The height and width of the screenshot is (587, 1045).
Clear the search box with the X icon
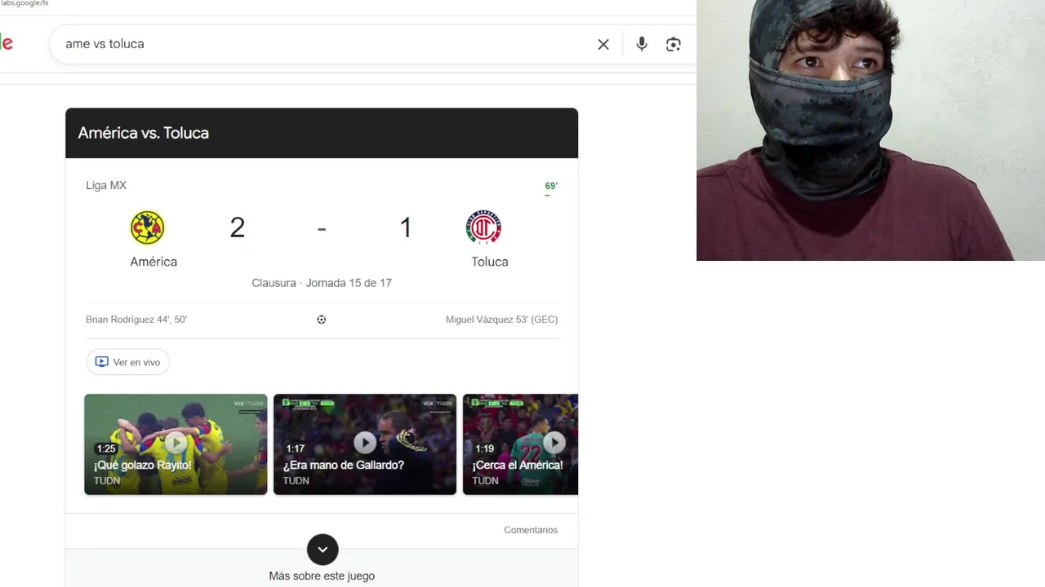click(603, 44)
